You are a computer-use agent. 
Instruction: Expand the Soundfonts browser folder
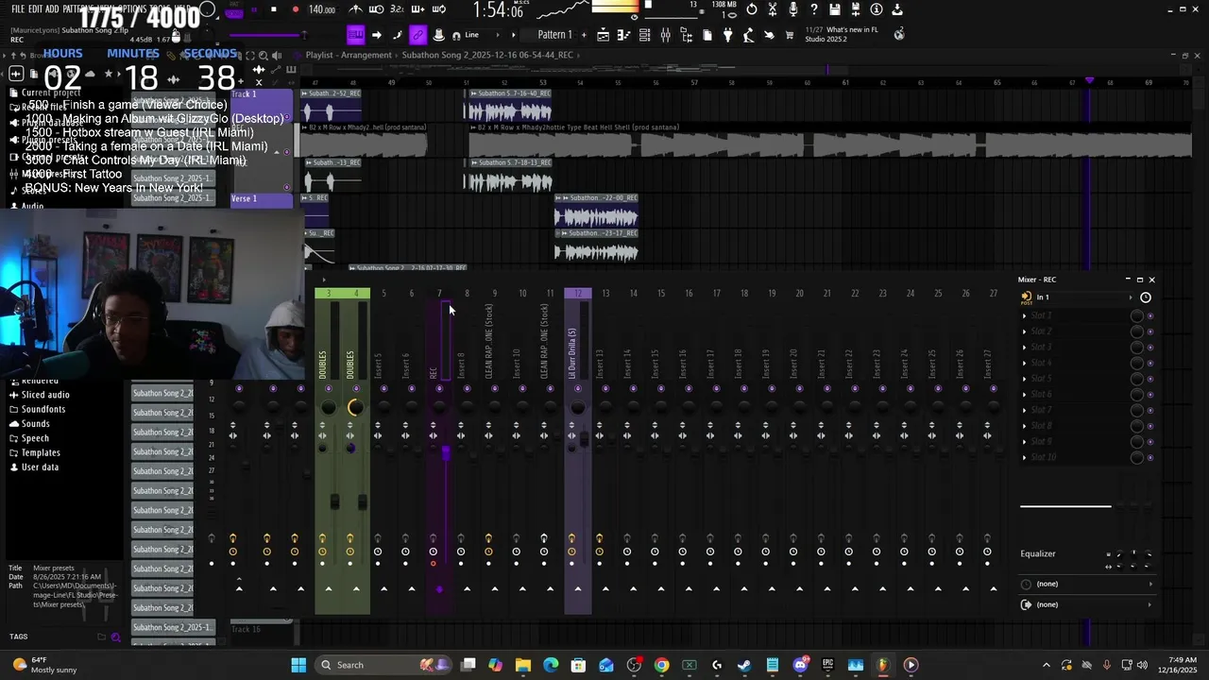click(x=43, y=409)
